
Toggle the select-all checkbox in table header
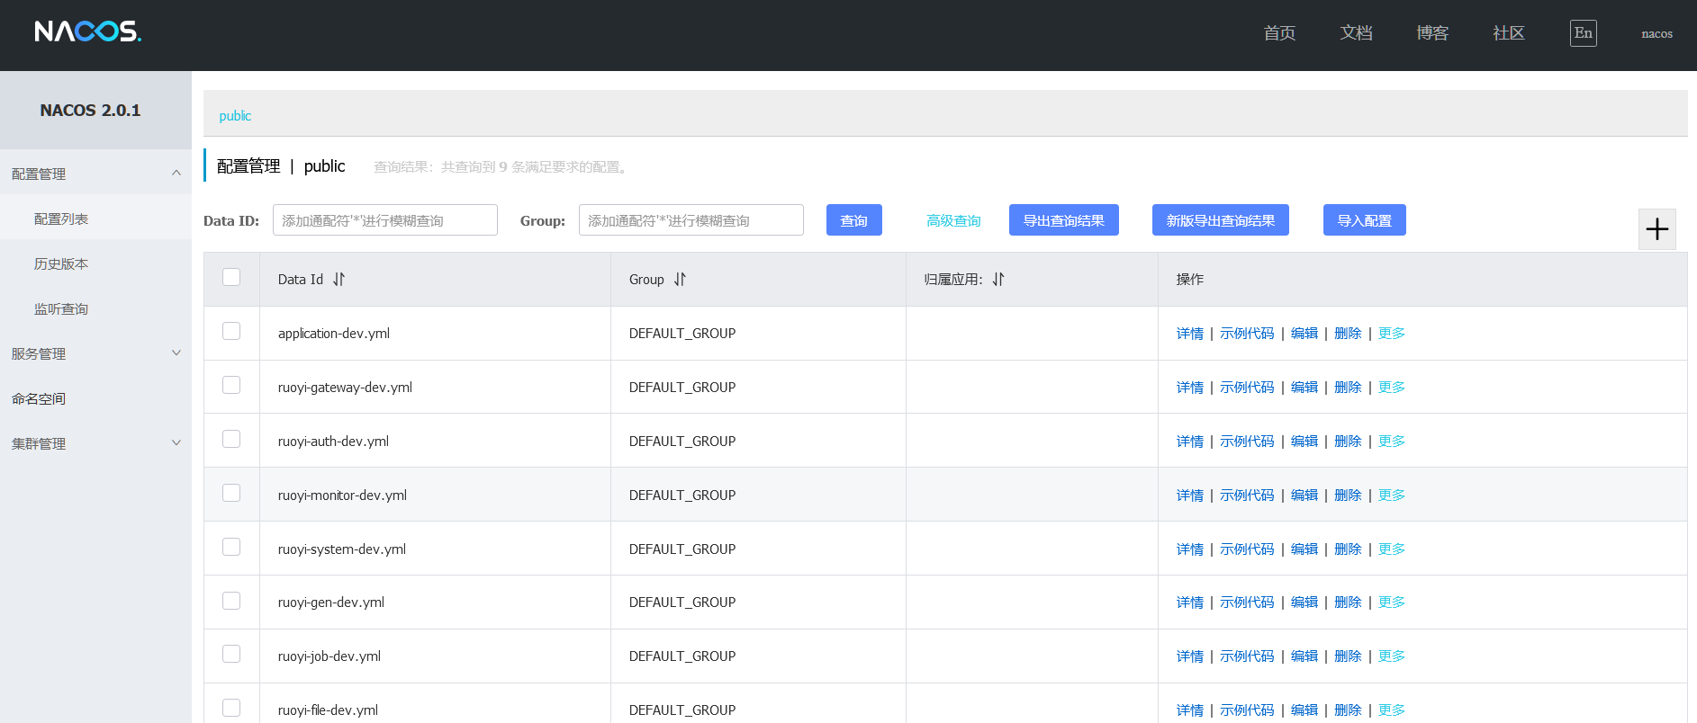[x=231, y=278]
